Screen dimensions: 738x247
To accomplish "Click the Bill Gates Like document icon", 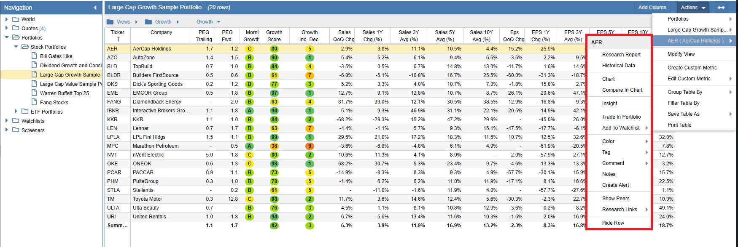I will click(x=35, y=56).
